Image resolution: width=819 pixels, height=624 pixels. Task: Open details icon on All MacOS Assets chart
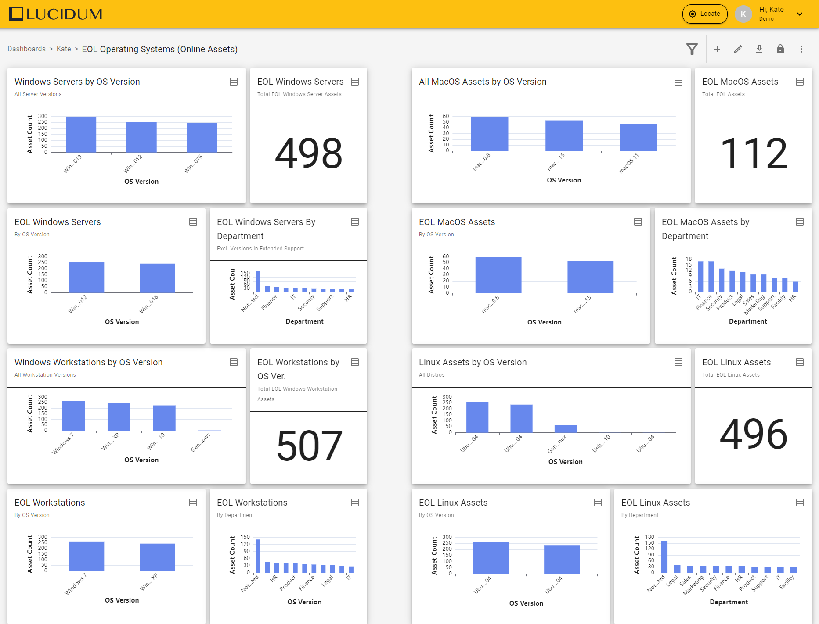click(678, 82)
